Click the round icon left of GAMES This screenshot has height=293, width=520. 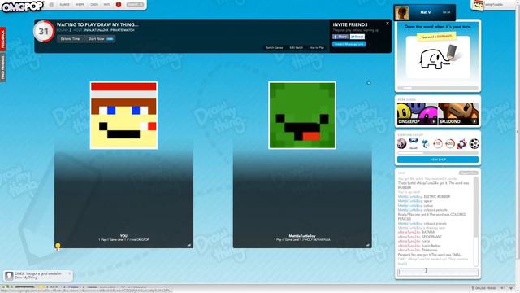pos(51,5)
